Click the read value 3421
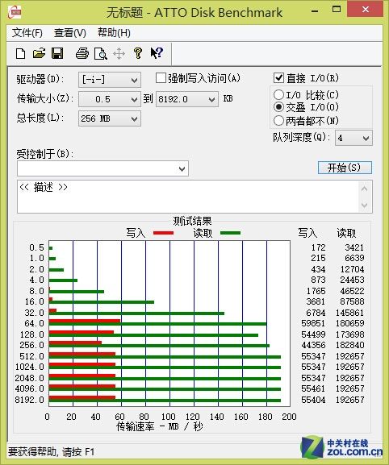 [x=354, y=247]
